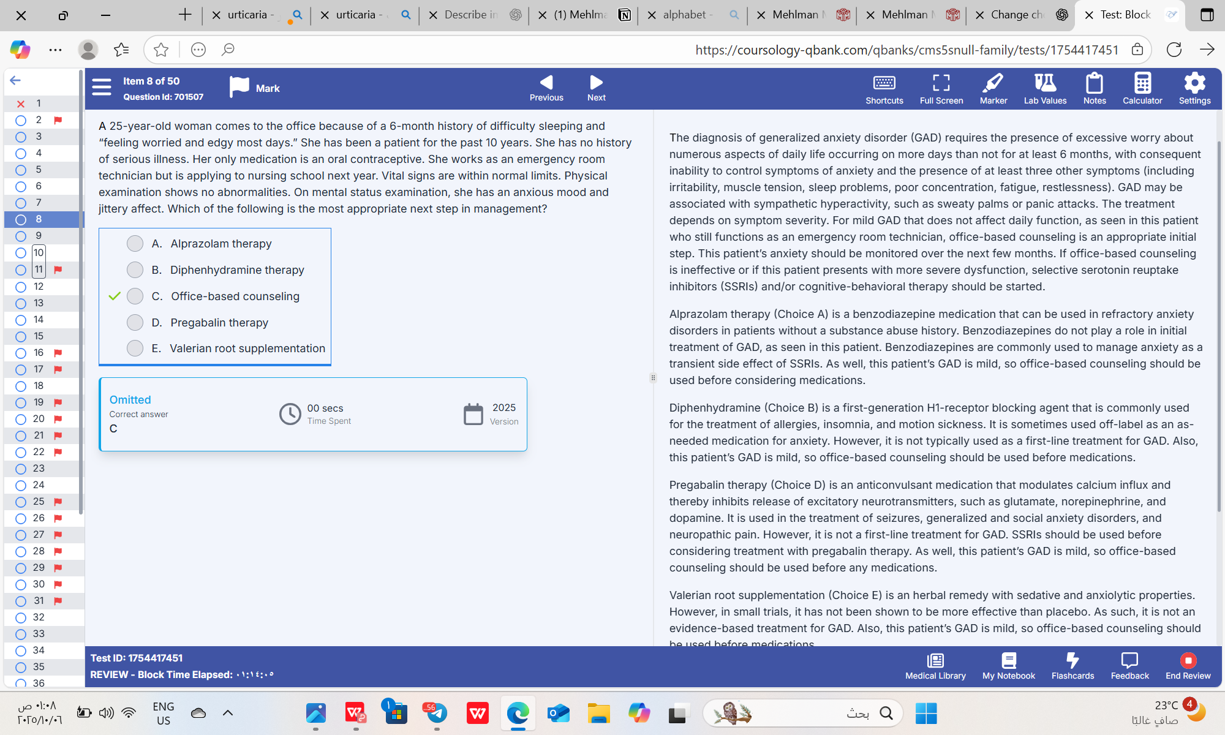Activate the Marker highlighter tool
The image size is (1225, 735).
(x=993, y=89)
